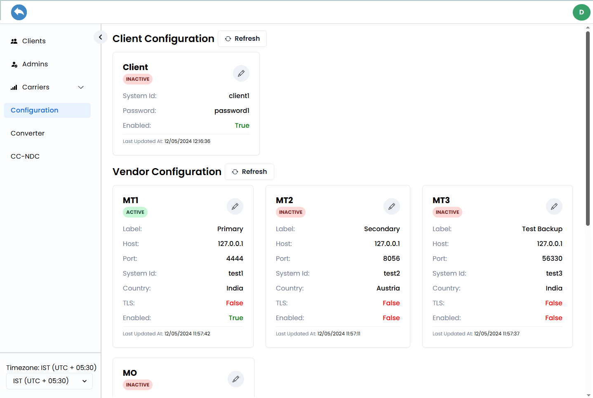Click the MT3 System Id test3
The width and height of the screenshot is (593, 398).
coord(554,274)
